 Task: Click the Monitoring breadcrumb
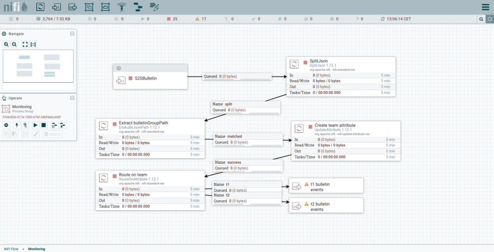pyautogui.click(x=37, y=249)
